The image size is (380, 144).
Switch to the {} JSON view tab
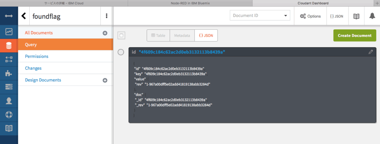click(x=206, y=35)
